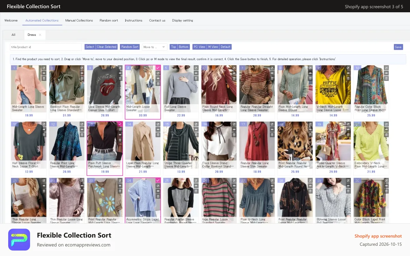Move selection to Top
This screenshot has width=410, height=256.
(x=174, y=47)
